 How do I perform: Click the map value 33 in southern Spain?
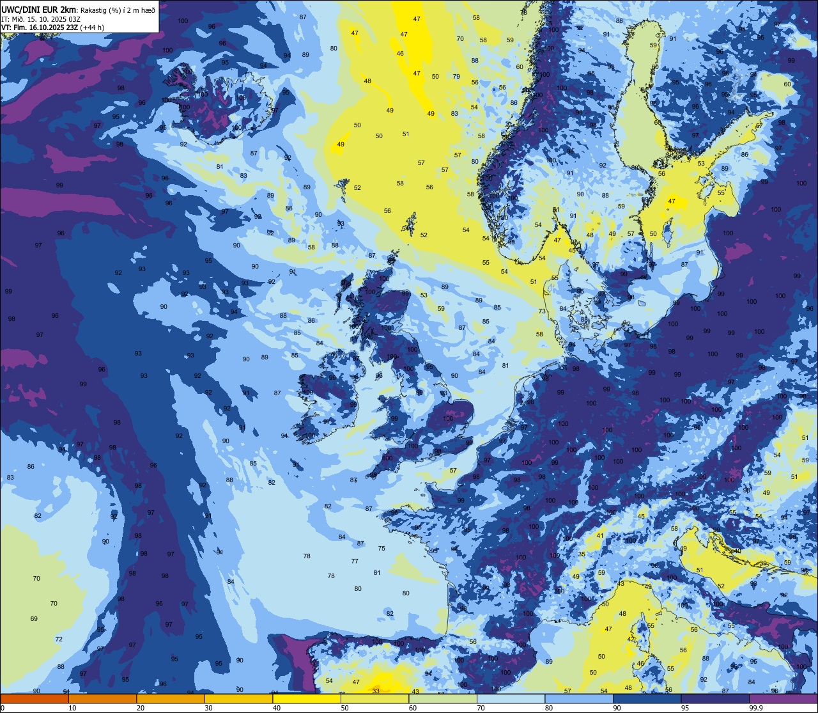click(376, 691)
